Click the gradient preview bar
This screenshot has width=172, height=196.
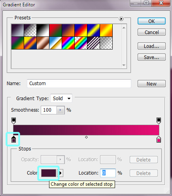point(86,130)
